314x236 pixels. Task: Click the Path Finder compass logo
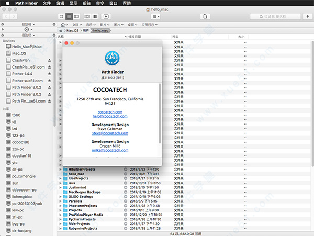[x=112, y=59]
